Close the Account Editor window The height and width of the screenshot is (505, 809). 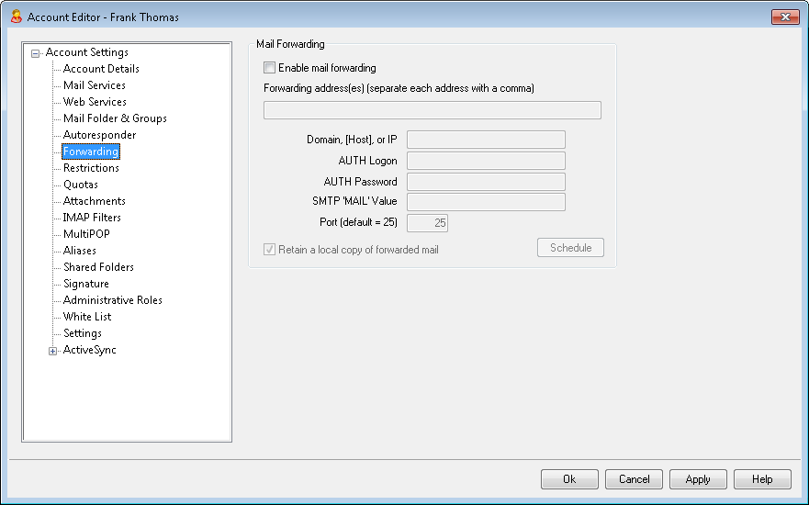[x=785, y=17]
